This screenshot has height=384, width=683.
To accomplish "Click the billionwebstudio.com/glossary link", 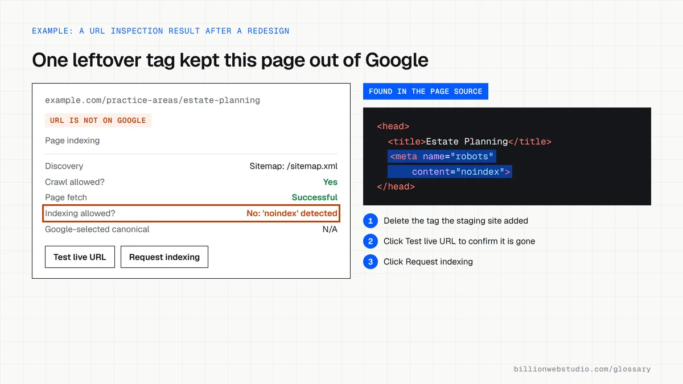I will [582, 369].
